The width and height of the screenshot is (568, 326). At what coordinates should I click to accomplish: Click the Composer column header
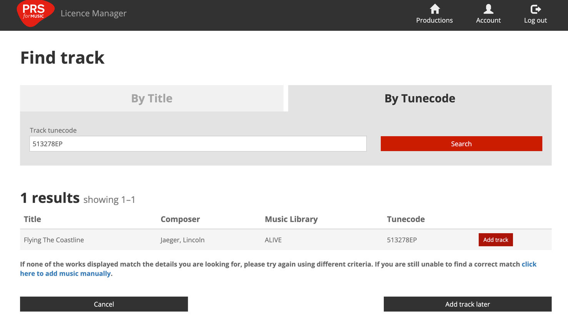[180, 219]
